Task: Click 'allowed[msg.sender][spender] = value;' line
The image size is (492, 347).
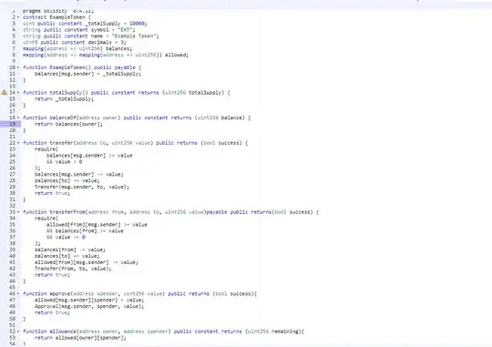Action: [x=89, y=300]
